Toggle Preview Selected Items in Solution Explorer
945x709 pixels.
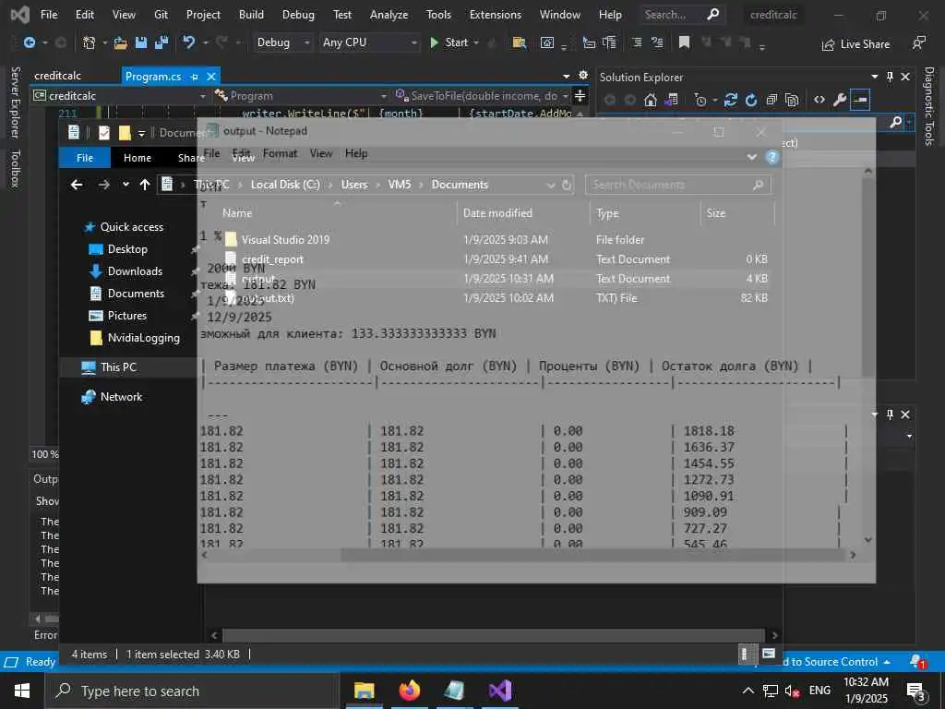[x=860, y=100]
